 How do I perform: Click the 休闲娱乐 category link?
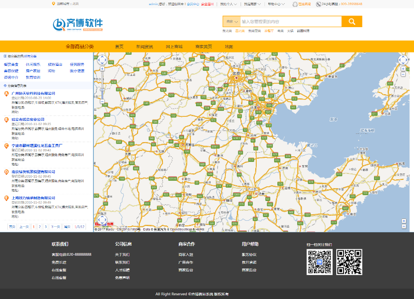click(33, 64)
